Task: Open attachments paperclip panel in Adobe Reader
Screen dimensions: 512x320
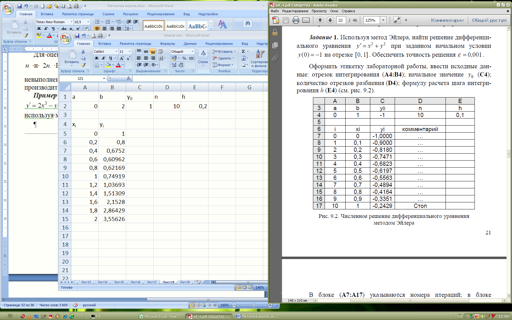Action: (x=275, y=58)
